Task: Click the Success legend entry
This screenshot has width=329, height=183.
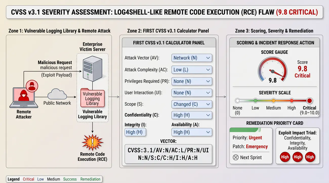Action: [x=70, y=179]
